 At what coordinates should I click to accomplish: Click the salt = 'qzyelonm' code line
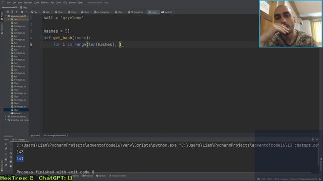64,18
